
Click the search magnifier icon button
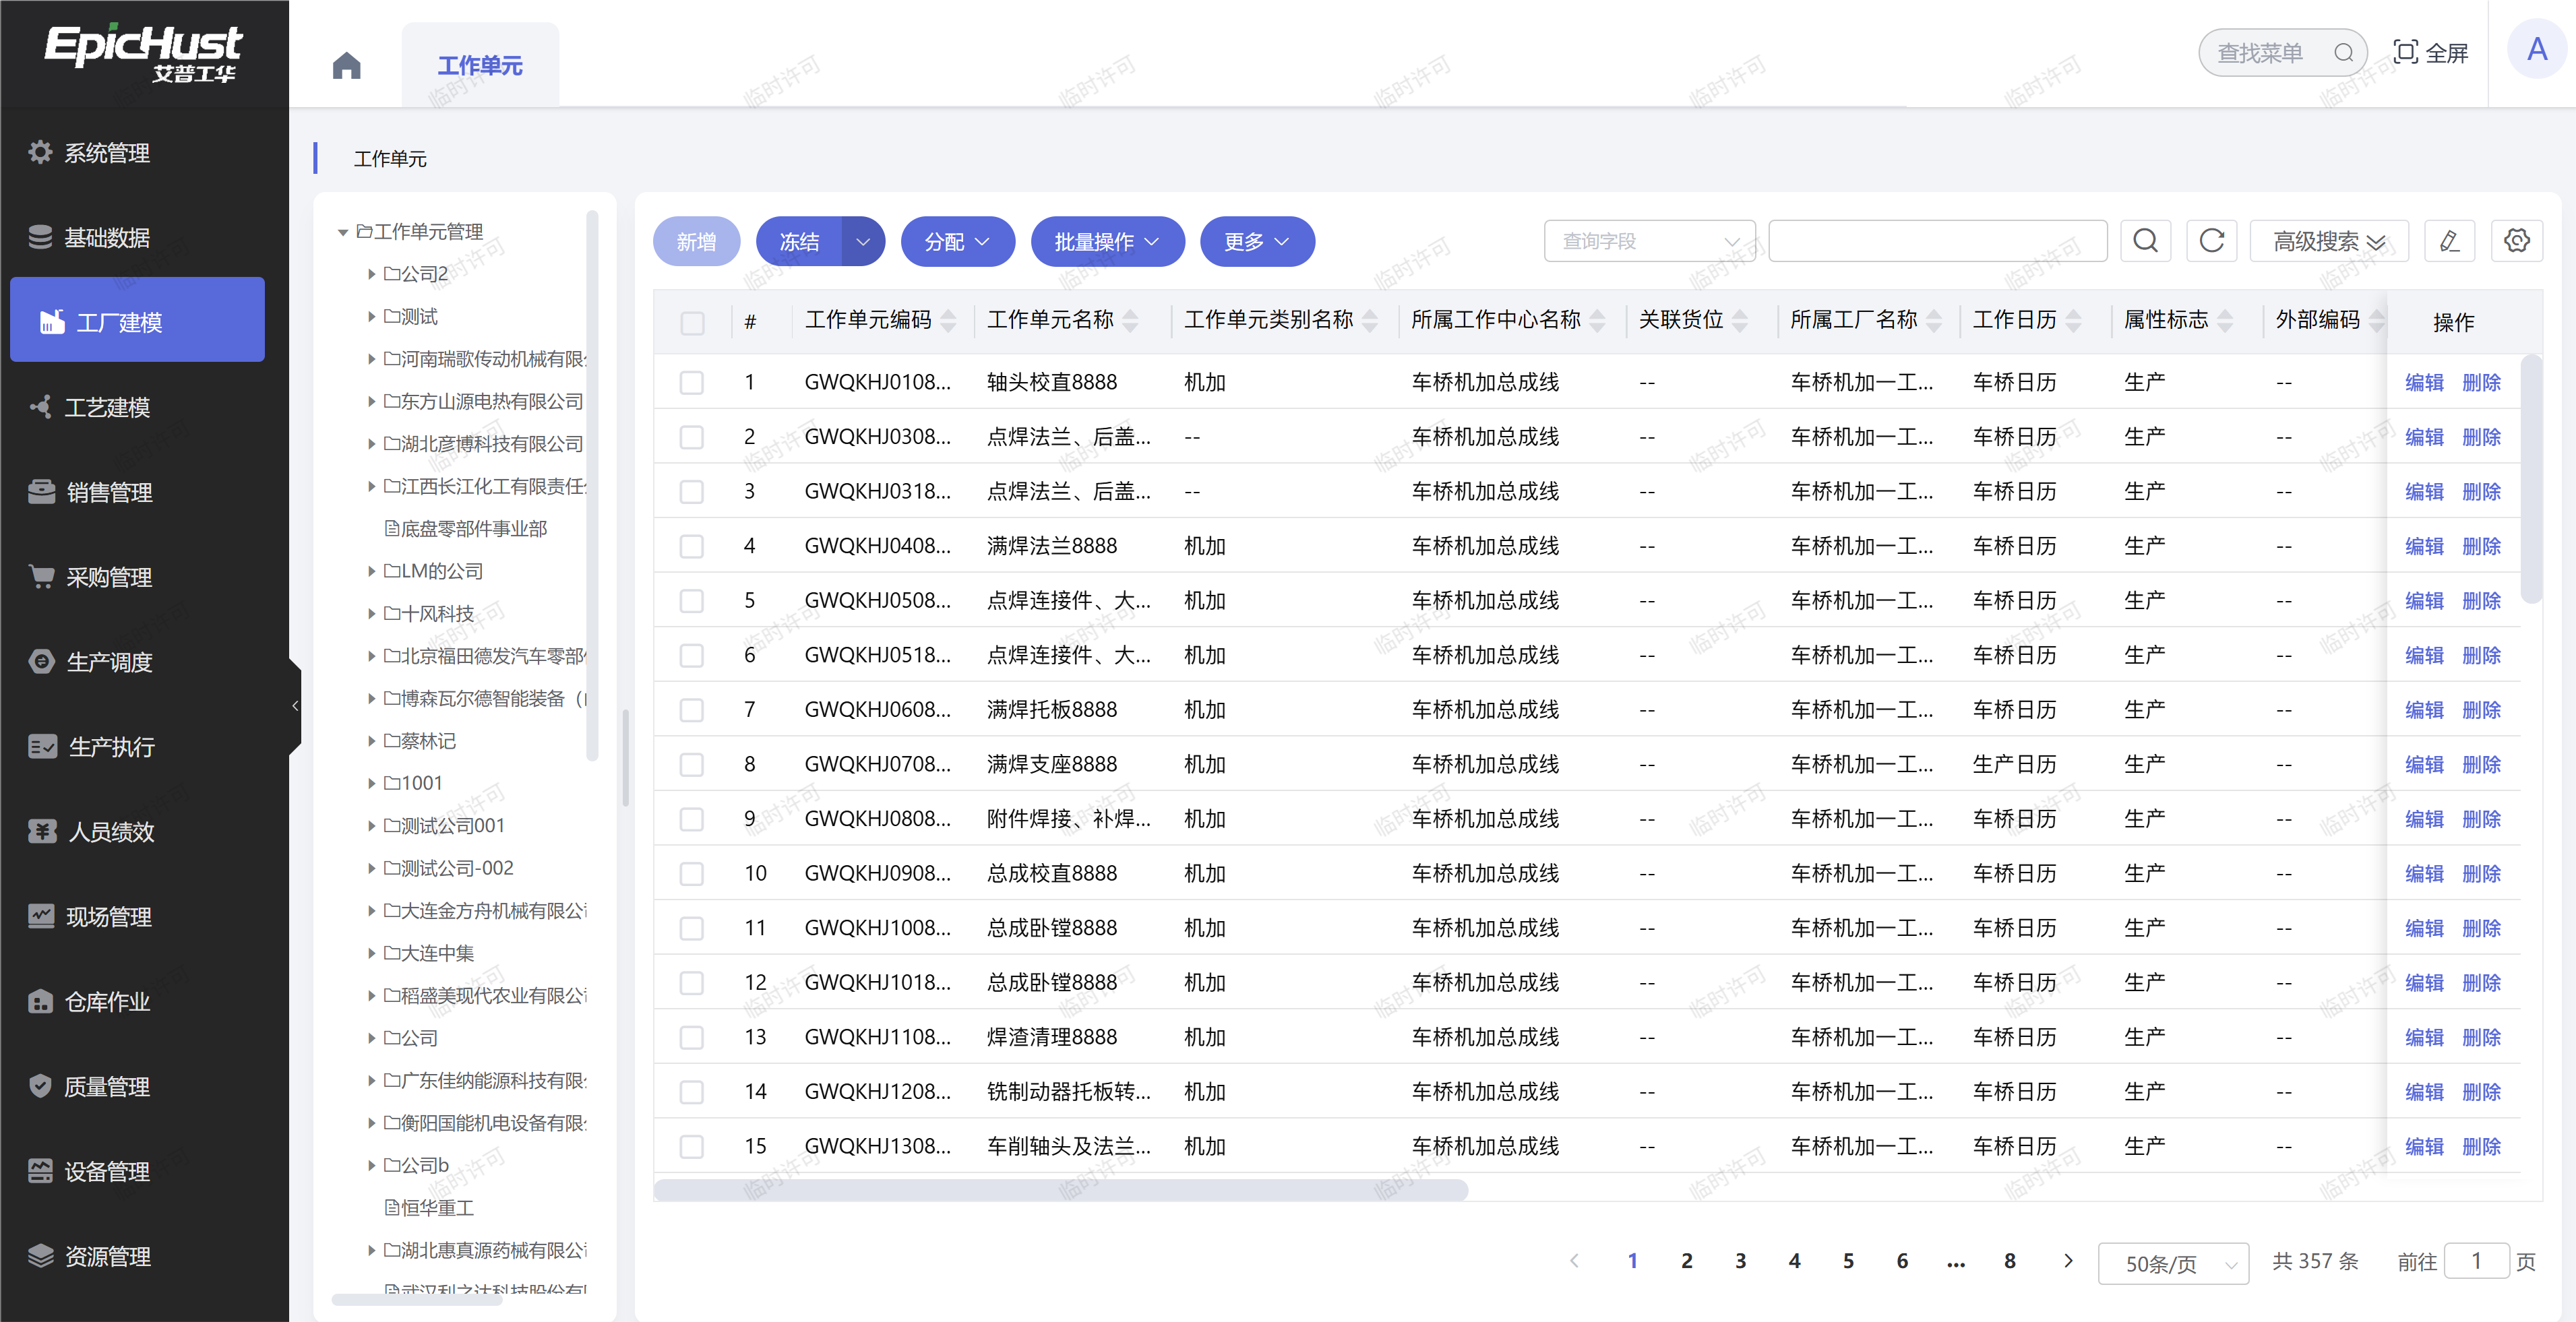pos(2145,241)
